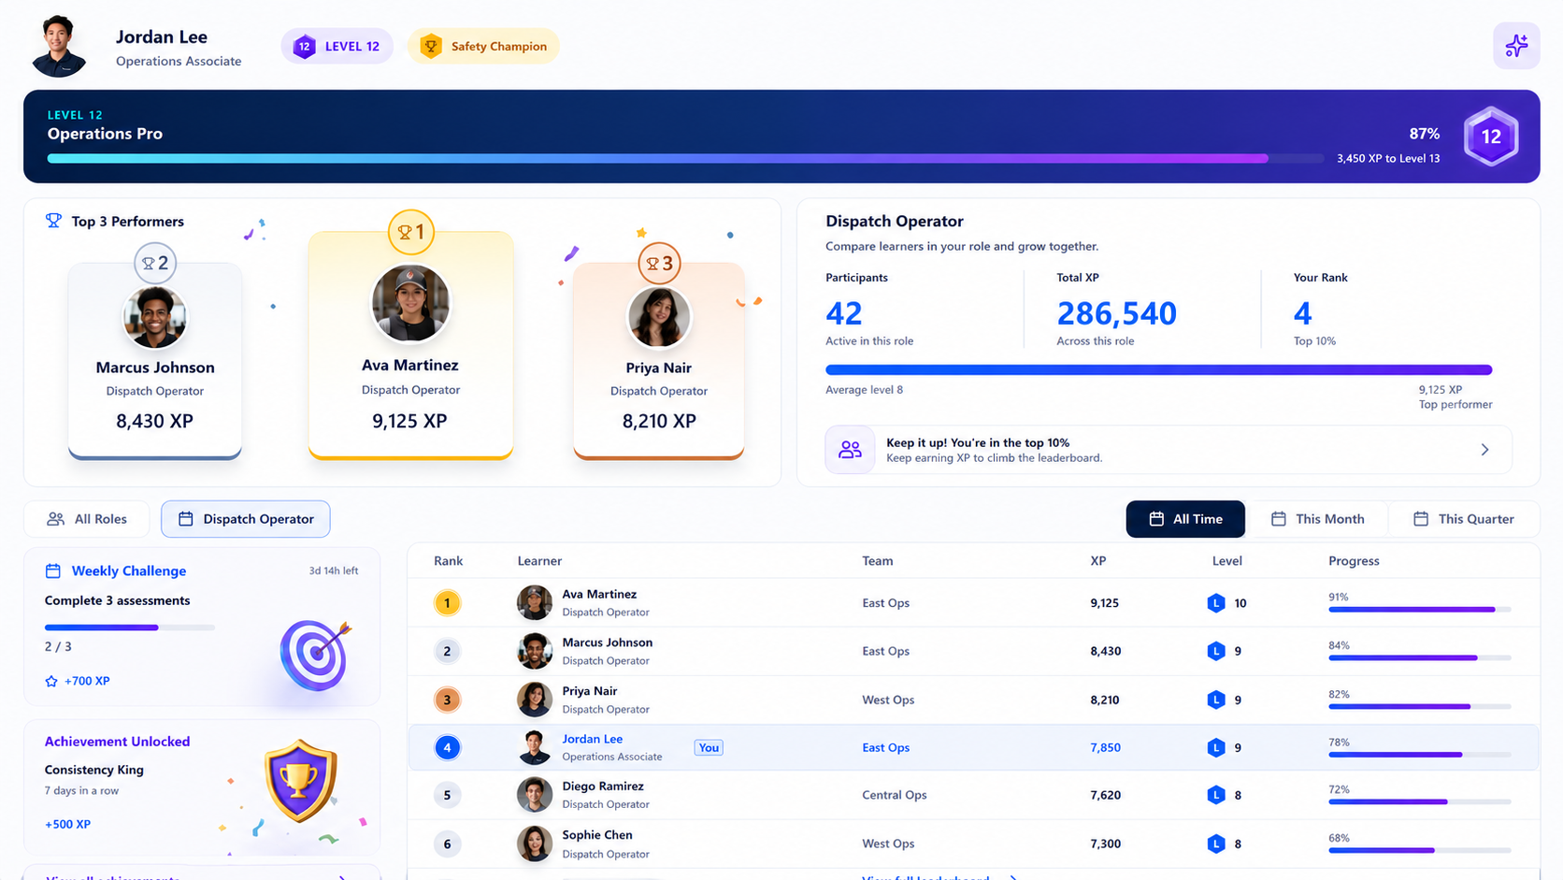Click the You tag in Jordan Lee row
Viewport: 1563px width, 880px height.
[709, 747]
